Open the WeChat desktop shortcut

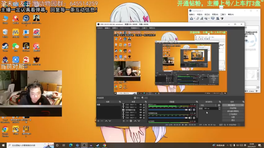click(x=16, y=47)
